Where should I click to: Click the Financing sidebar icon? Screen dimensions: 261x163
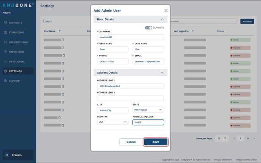5,32
